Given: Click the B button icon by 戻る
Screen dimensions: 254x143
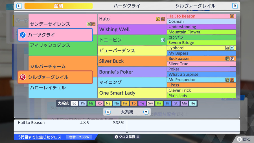Looking at the screenshot, I should tap(239, 139).
